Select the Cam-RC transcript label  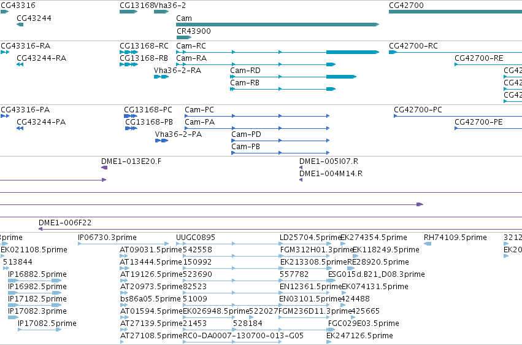point(191,46)
